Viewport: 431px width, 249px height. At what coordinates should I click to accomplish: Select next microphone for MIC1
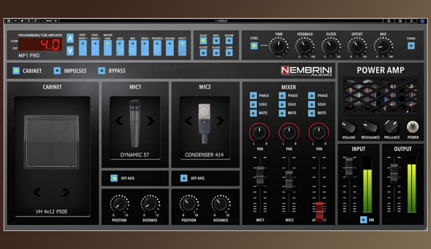(x=151, y=121)
